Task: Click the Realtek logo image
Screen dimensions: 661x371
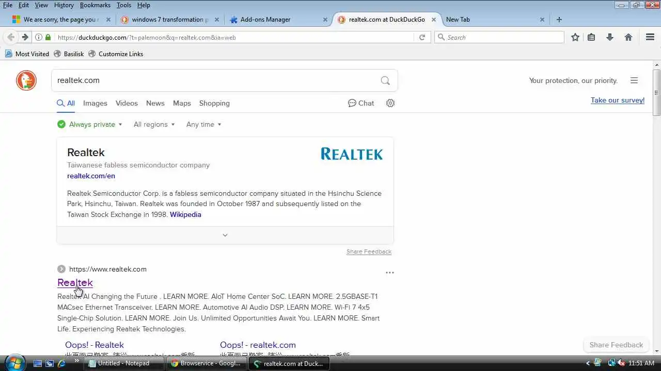Action: point(352,154)
